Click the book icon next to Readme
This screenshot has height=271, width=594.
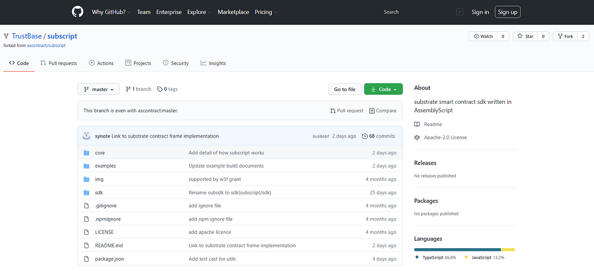[x=417, y=124]
